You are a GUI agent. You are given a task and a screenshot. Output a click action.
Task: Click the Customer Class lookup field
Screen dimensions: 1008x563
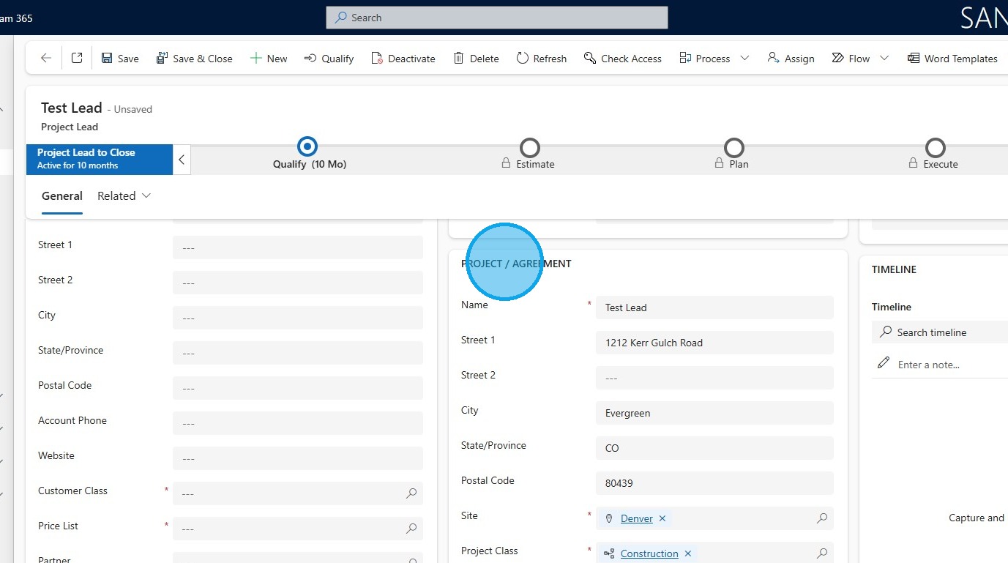click(298, 493)
